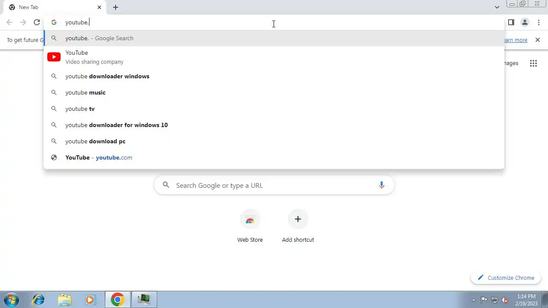Pick 'youtube tv' suggestion
Viewport: 548px width, 308px height.
[274, 109]
